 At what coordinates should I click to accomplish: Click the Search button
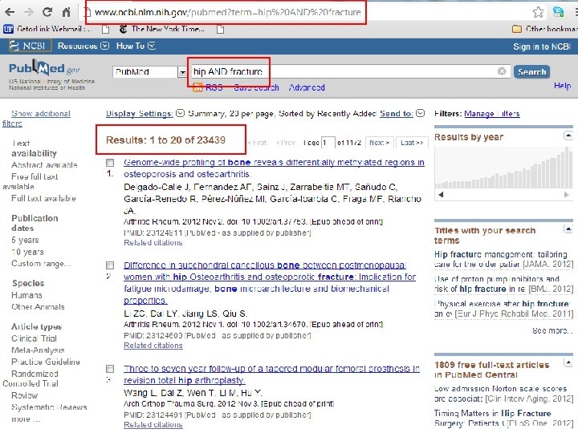(x=531, y=72)
